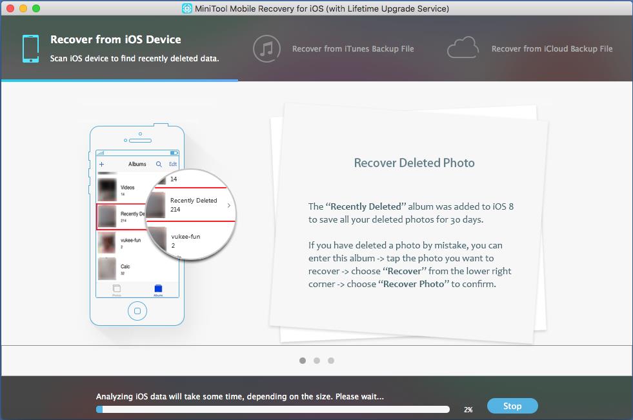Click the magnified vukee-fun album entry
The height and width of the screenshot is (420, 633).
point(185,241)
